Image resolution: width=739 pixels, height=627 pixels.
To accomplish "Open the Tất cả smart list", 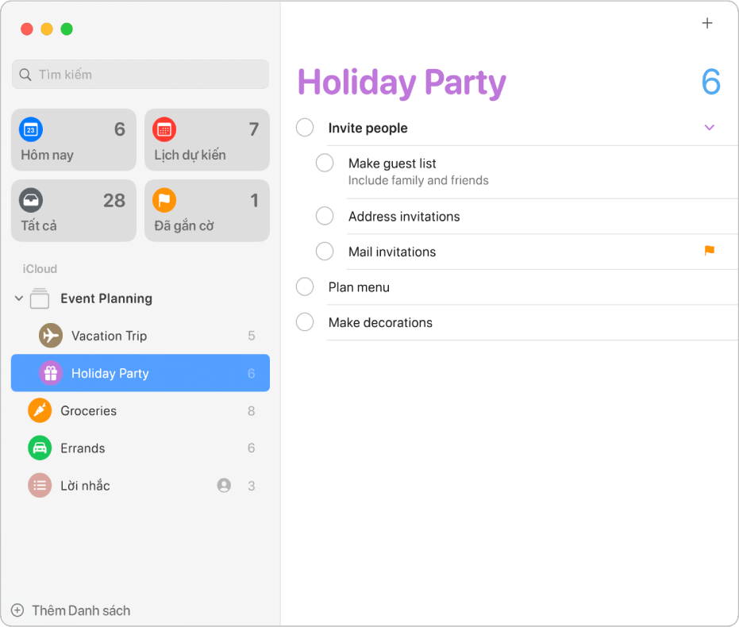I will [x=73, y=210].
